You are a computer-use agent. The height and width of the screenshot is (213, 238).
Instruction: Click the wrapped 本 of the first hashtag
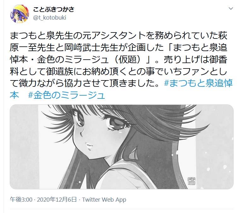point(15,95)
